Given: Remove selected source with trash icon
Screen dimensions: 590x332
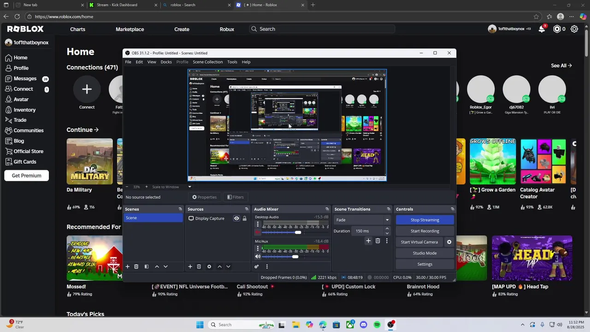Looking at the screenshot, I should 199,267.
